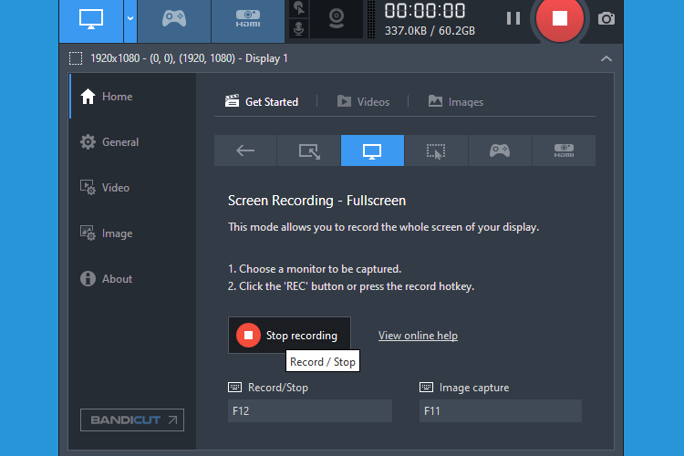Screen dimensions: 684x456
Task: Switch to the Images tab
Action: pos(456,101)
